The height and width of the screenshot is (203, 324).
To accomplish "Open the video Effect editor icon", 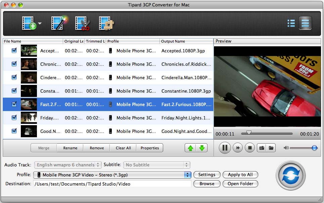I will click(x=59, y=23).
